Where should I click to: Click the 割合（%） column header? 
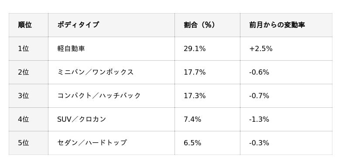[x=207, y=25]
